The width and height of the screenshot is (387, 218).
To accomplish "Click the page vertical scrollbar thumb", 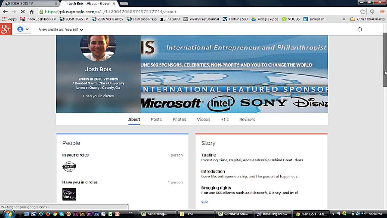I will [x=385, y=59].
